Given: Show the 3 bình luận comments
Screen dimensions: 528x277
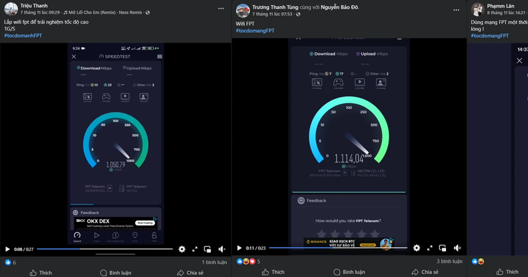Looking at the screenshot, I should (x=449, y=261).
